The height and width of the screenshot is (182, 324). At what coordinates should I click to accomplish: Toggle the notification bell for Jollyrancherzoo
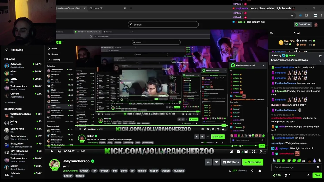coord(208,162)
